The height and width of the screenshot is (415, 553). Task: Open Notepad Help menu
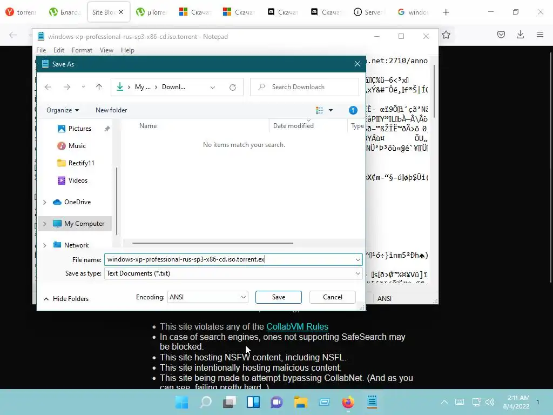127,50
